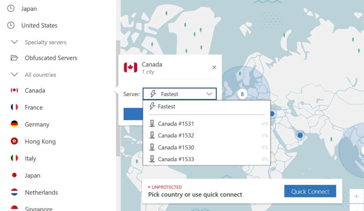Open the Server Fastest dropdown
The height and width of the screenshot is (211, 364).
(x=180, y=94)
